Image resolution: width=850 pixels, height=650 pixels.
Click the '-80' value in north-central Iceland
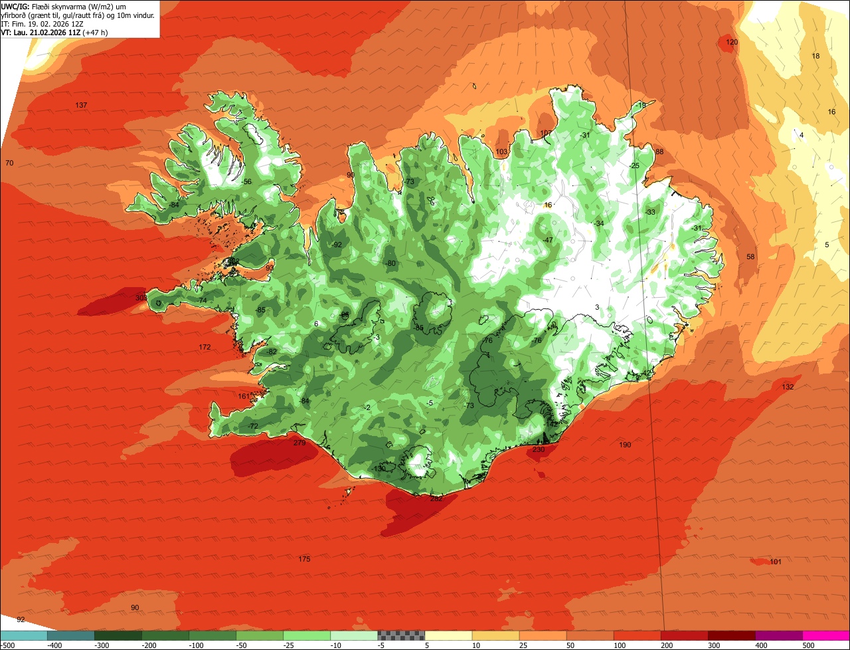[x=390, y=263]
